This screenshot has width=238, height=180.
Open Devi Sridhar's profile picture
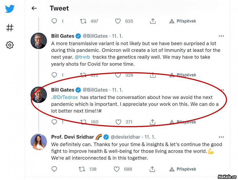39,142
